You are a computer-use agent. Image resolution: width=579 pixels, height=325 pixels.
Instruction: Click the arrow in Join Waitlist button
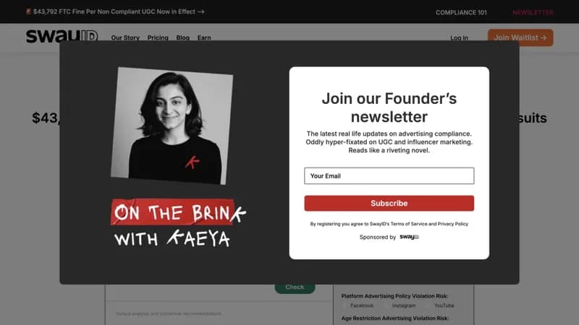click(x=544, y=38)
